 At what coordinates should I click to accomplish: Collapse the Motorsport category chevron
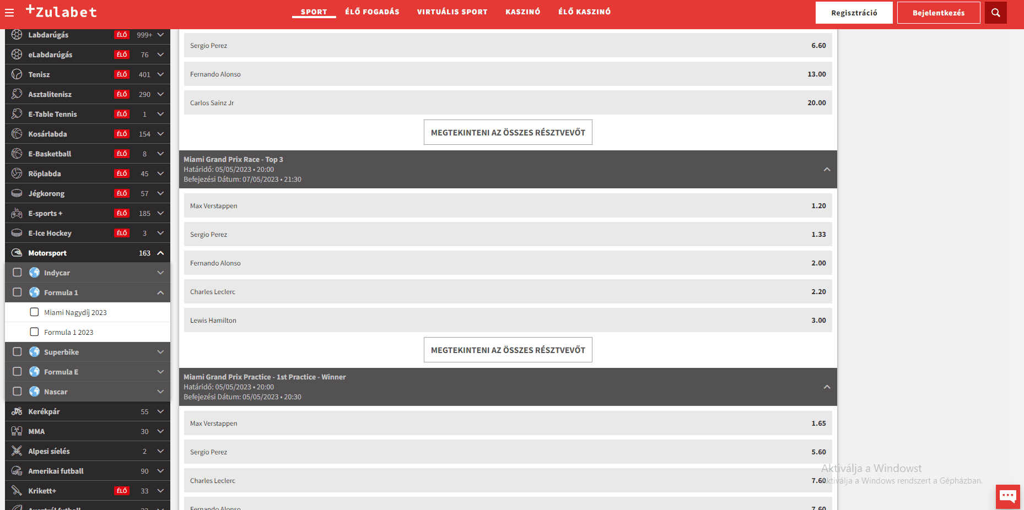coord(160,253)
